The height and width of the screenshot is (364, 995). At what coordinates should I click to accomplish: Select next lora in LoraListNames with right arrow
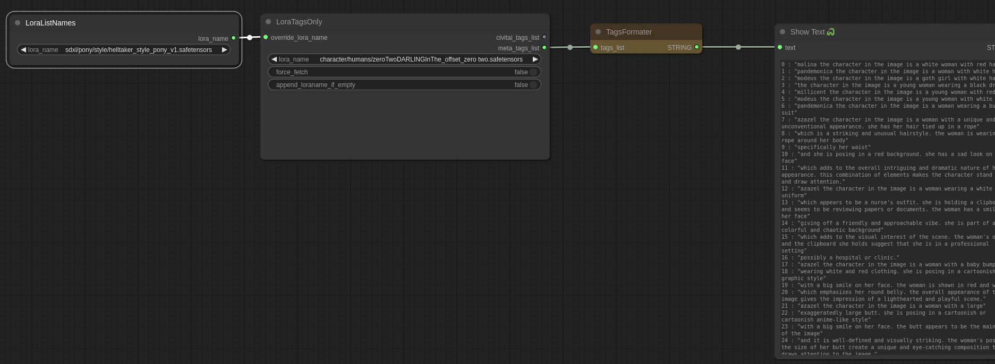tap(224, 50)
